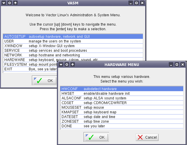The image size is (187, 145).
Task: Select DATESET setup date and time
Action: [122, 117]
